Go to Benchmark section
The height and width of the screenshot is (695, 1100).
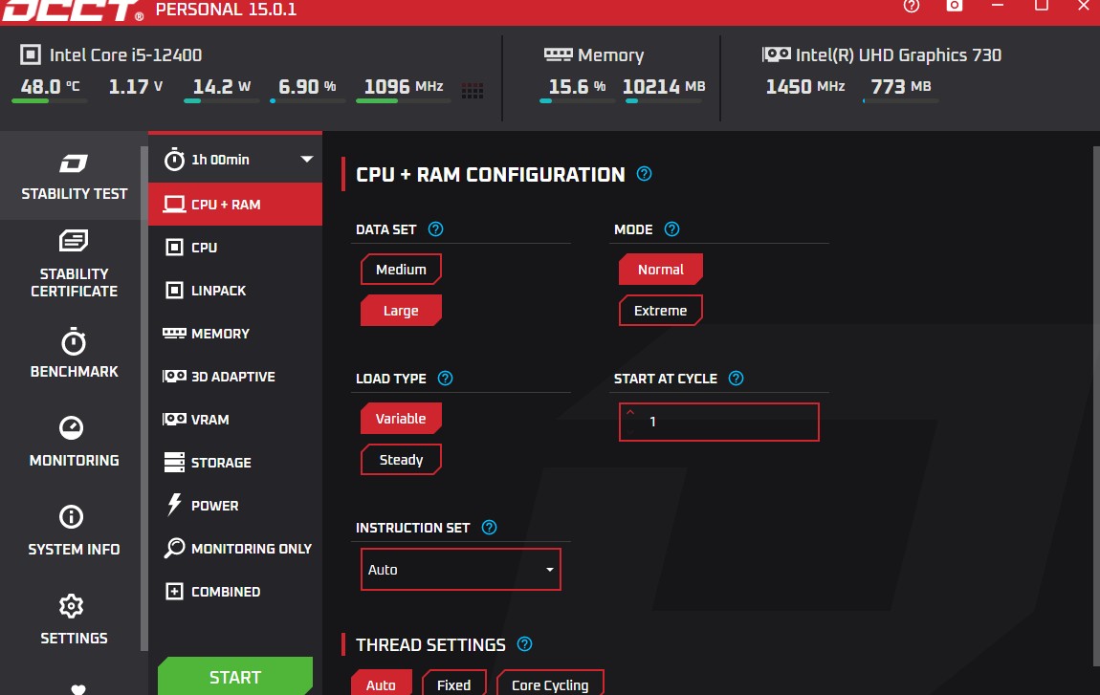(74, 354)
